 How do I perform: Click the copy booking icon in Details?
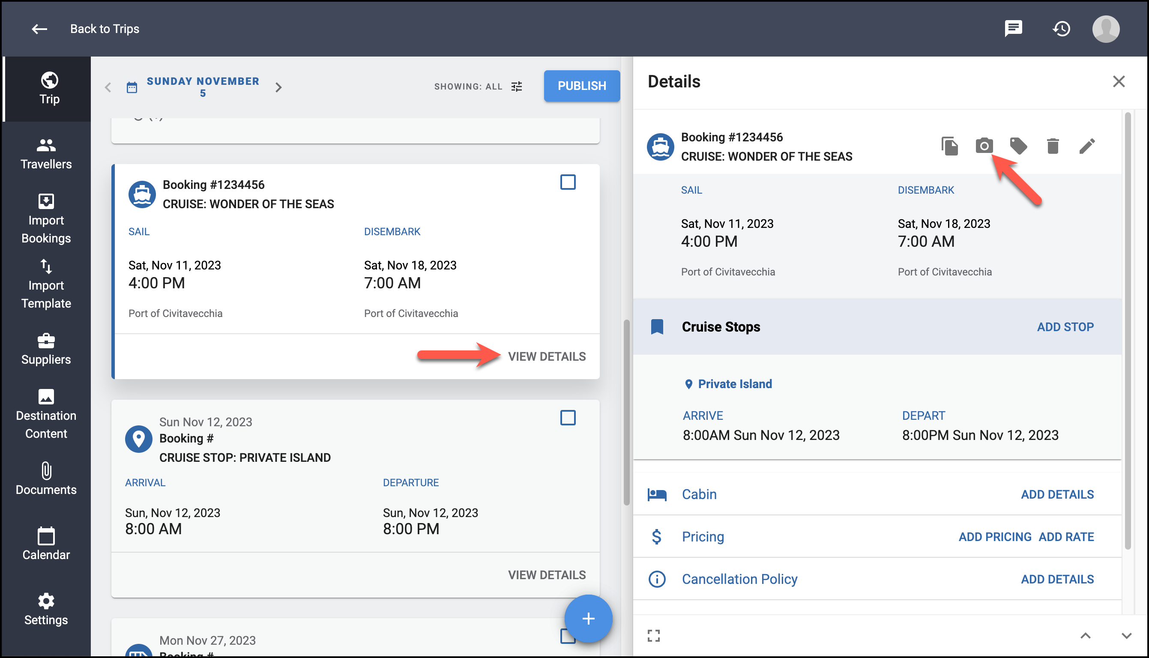pos(949,146)
